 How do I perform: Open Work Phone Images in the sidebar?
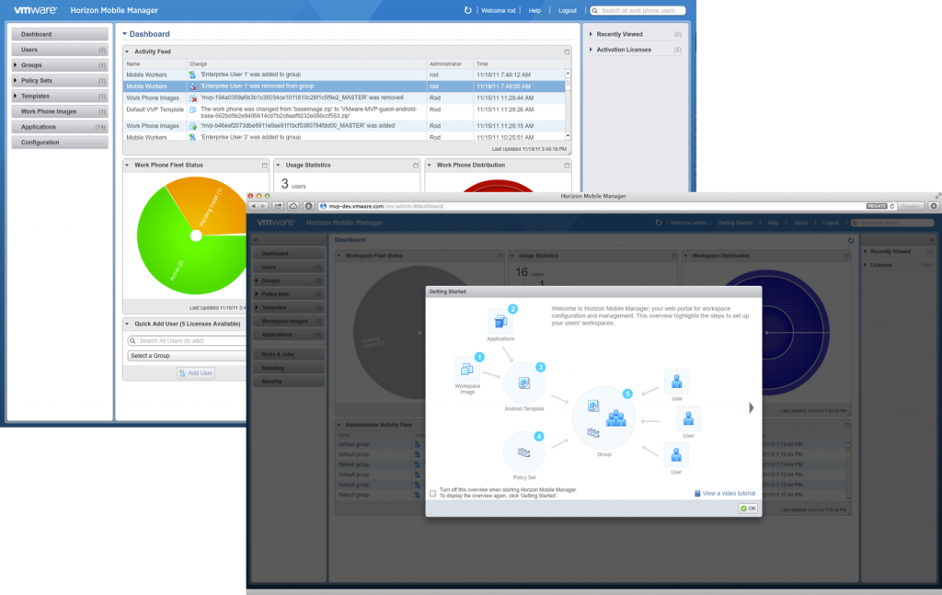(x=60, y=111)
